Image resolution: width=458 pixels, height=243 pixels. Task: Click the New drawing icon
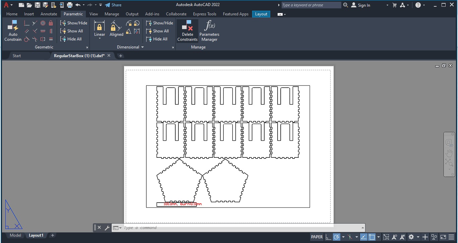[x=21, y=5]
